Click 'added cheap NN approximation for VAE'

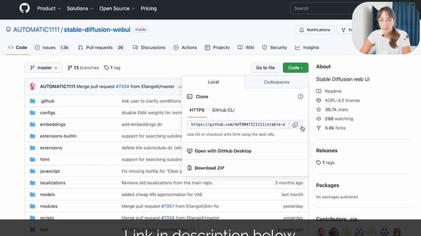click(162, 195)
